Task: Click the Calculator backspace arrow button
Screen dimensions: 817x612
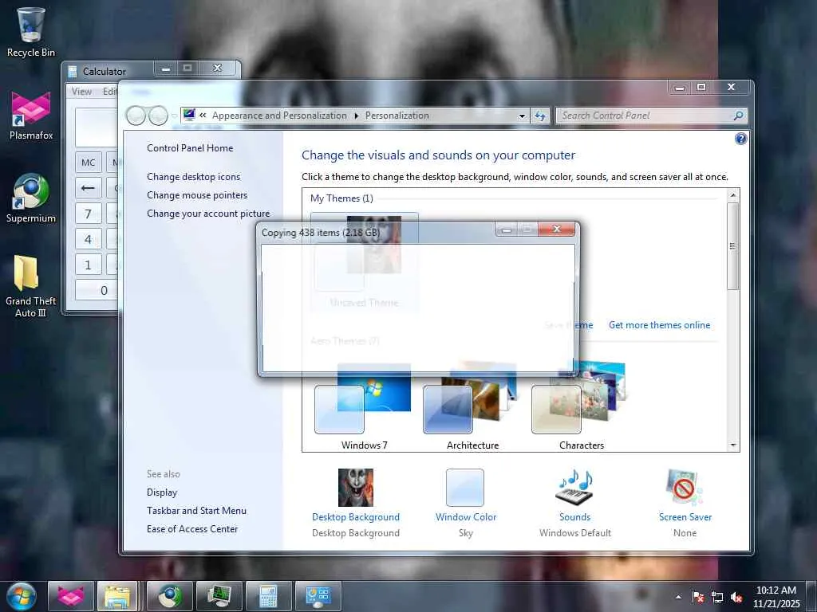Action: [x=88, y=188]
